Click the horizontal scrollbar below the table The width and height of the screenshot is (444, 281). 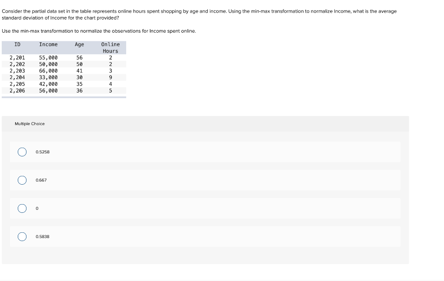click(64, 97)
